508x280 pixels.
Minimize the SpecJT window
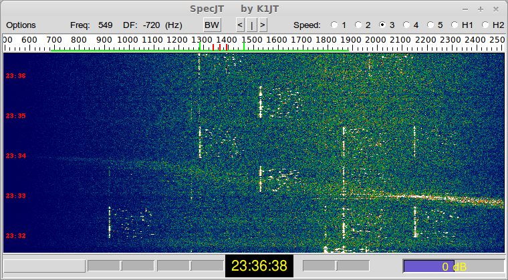[465, 9]
